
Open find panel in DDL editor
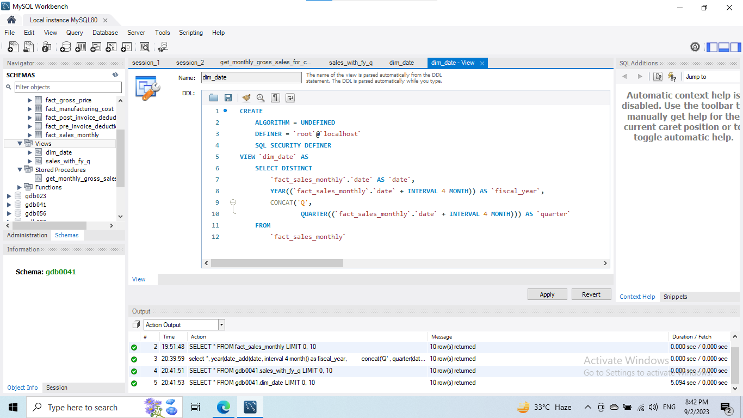pyautogui.click(x=261, y=97)
